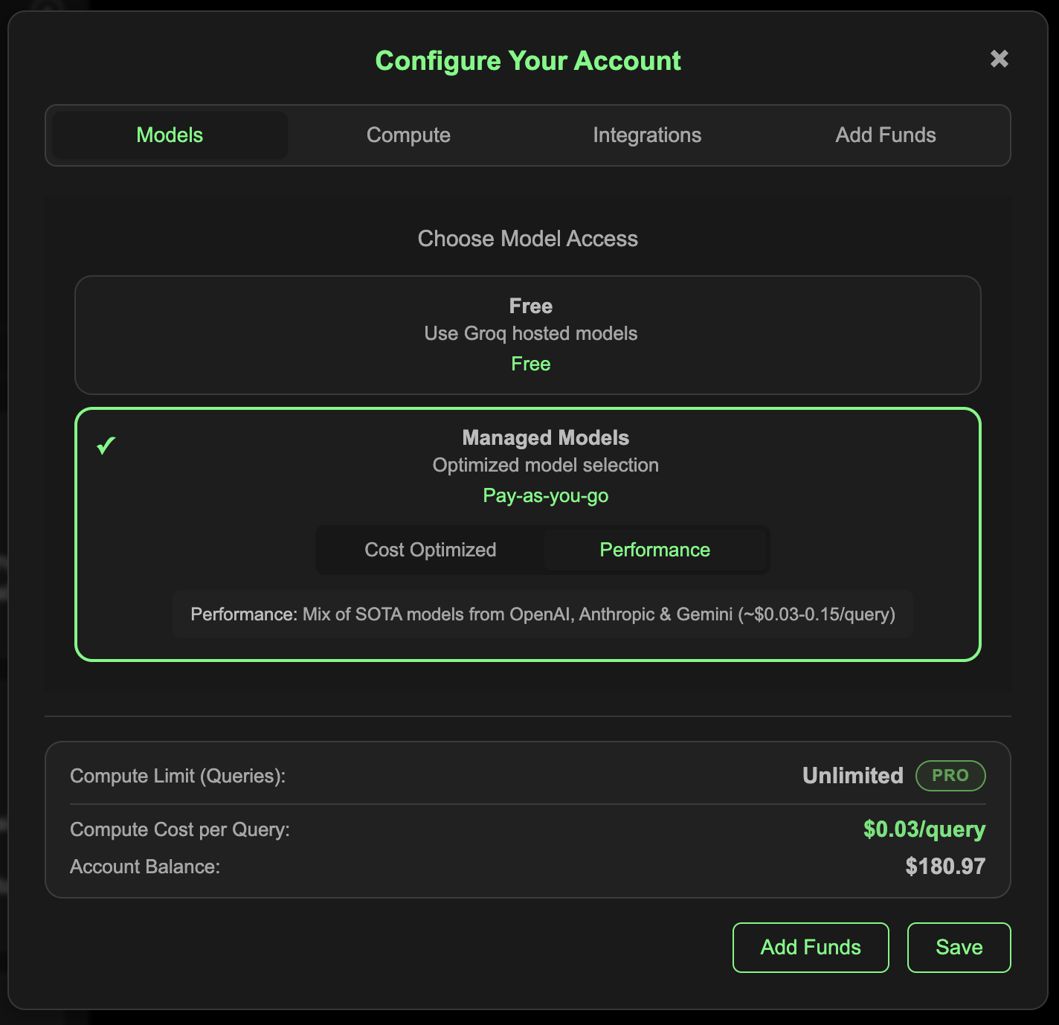Click the Performance SOTA models description
The image size is (1059, 1025).
[x=542, y=614]
